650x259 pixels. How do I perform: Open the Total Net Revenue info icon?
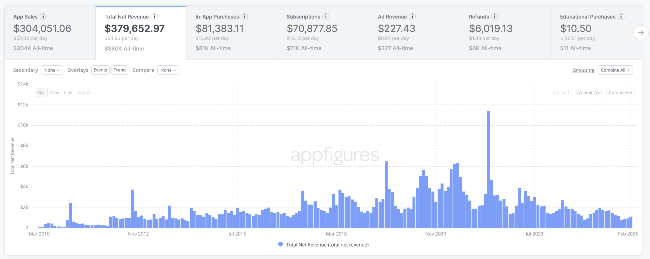pyautogui.click(x=154, y=17)
